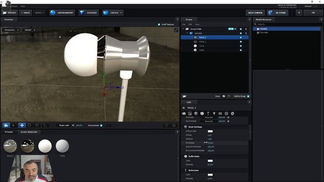This screenshot has width=324, height=182.
Task: Select the camera orbit tool
Action: [x=6, y=125]
